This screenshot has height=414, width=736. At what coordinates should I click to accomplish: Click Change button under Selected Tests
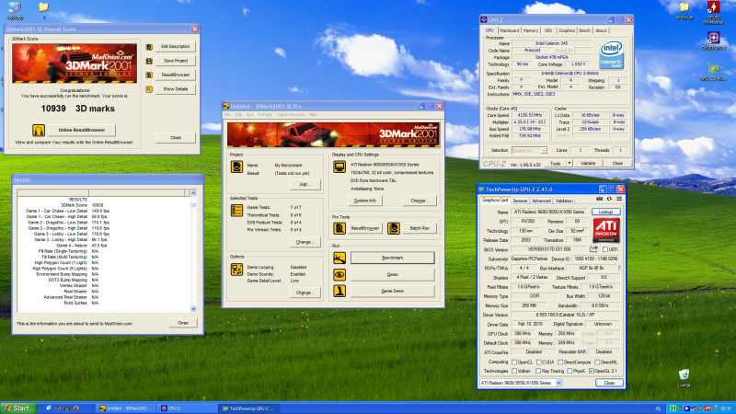click(305, 242)
